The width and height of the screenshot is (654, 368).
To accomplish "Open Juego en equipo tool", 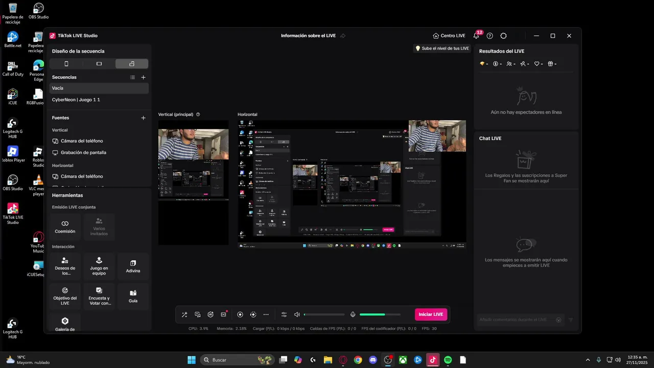I will pos(99,266).
